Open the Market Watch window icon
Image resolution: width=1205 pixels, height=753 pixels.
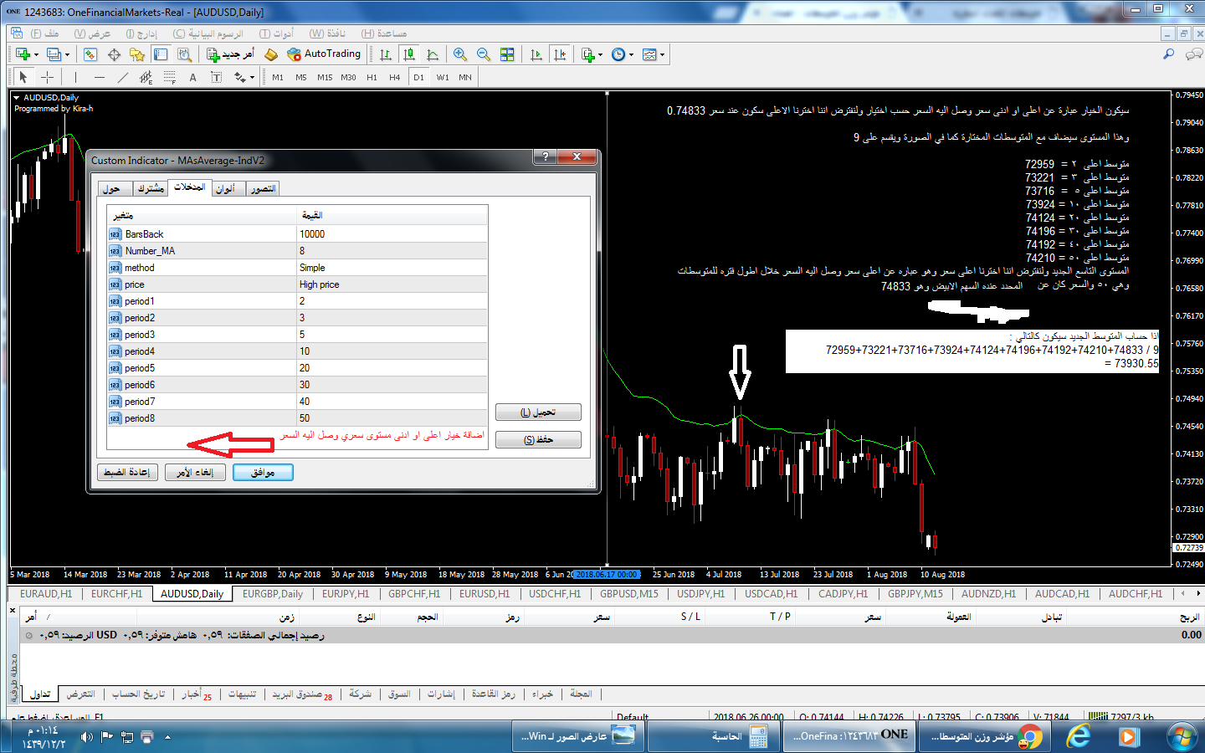(x=90, y=54)
